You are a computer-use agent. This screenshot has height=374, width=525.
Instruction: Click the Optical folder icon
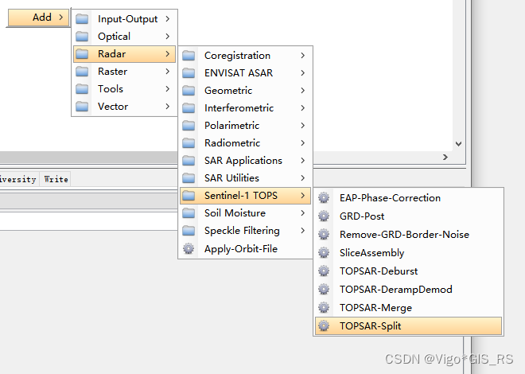click(x=82, y=36)
